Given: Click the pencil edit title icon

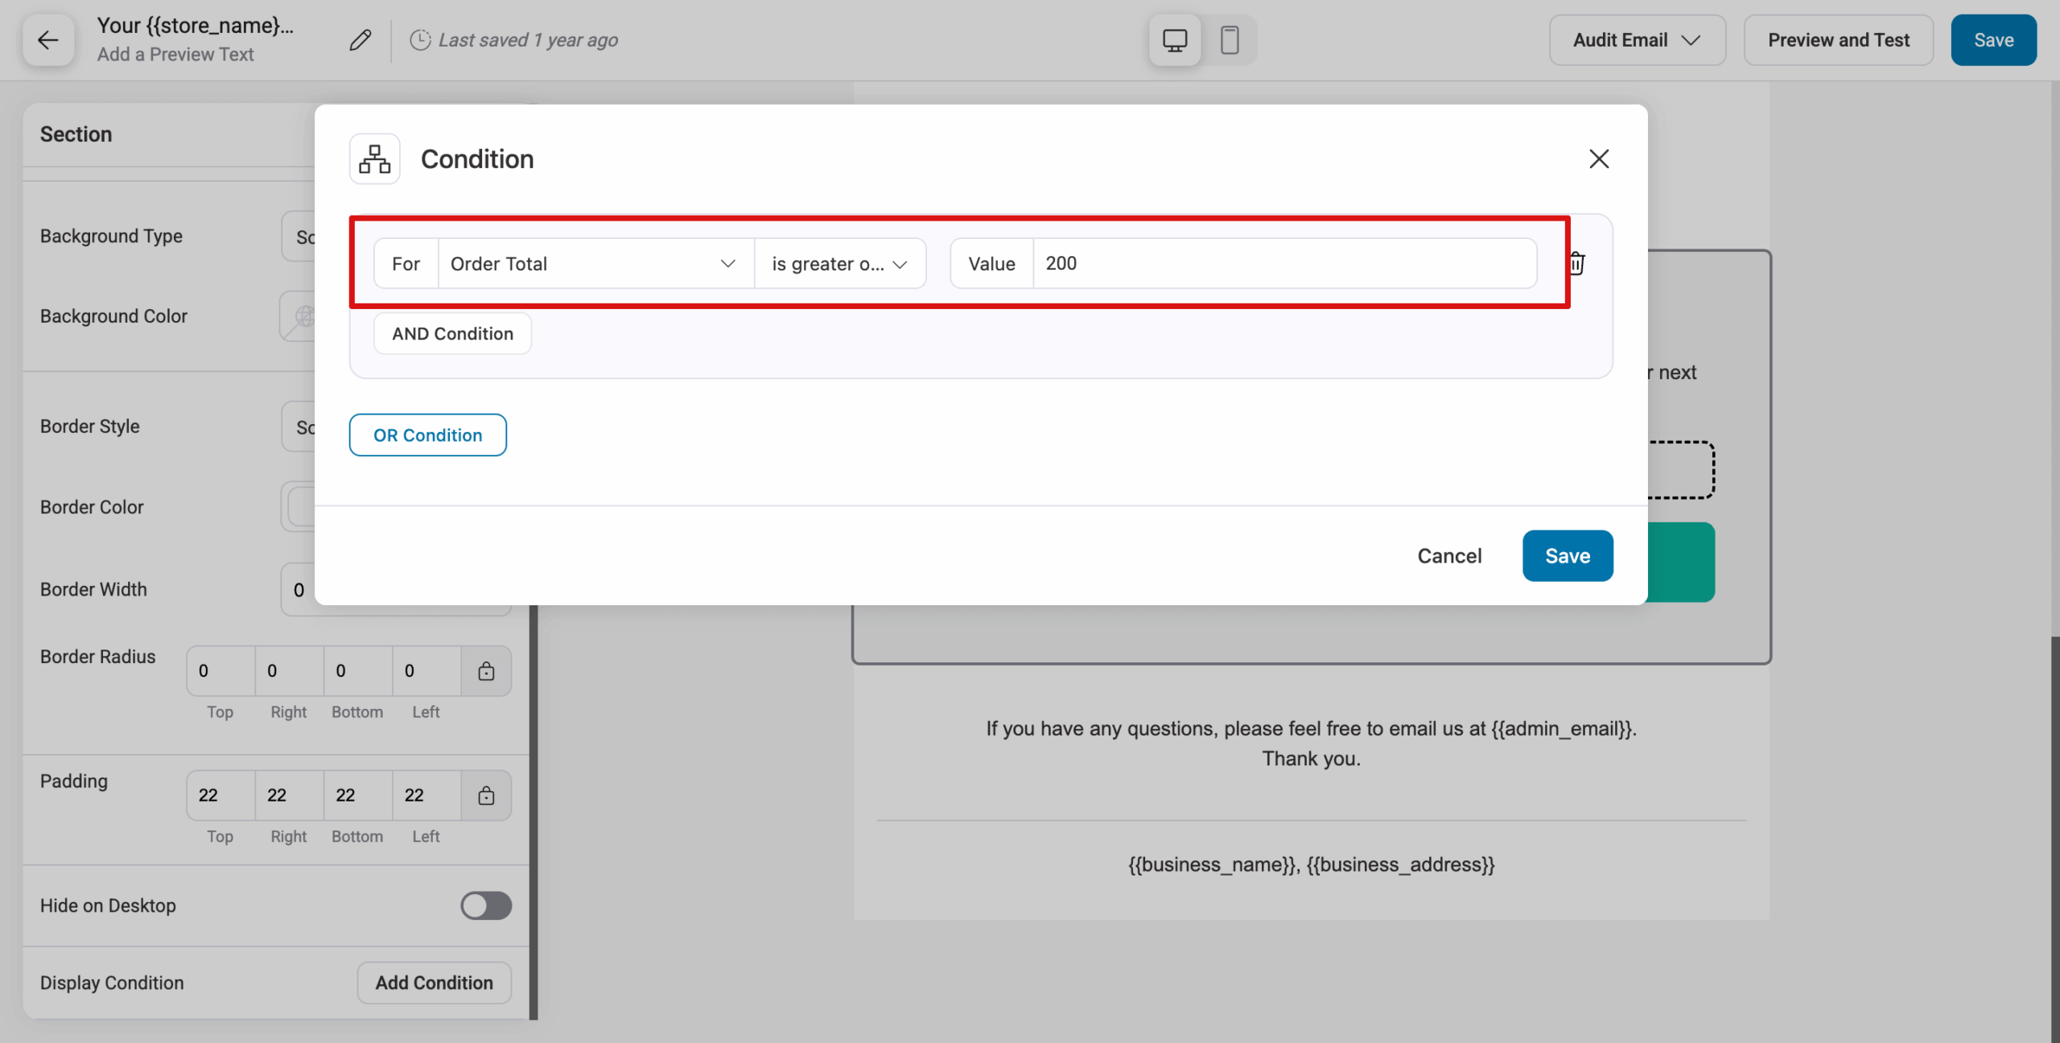Looking at the screenshot, I should (360, 39).
